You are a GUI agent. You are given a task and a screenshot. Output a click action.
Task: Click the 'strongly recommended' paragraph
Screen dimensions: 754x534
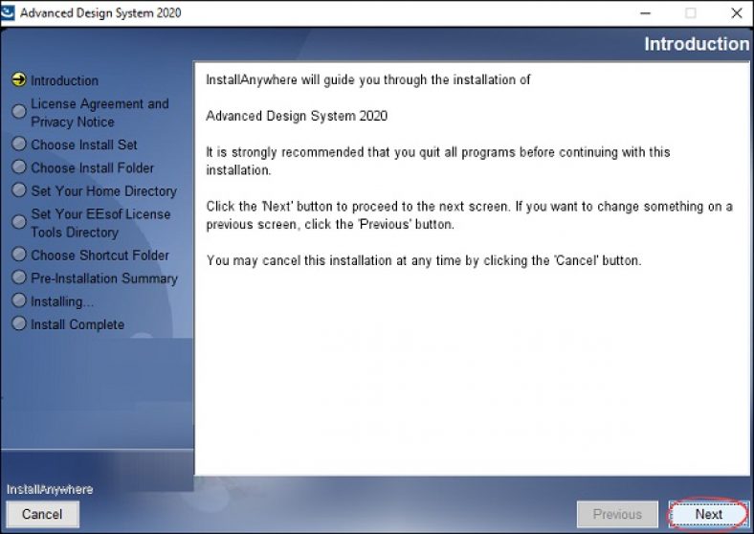pos(438,161)
